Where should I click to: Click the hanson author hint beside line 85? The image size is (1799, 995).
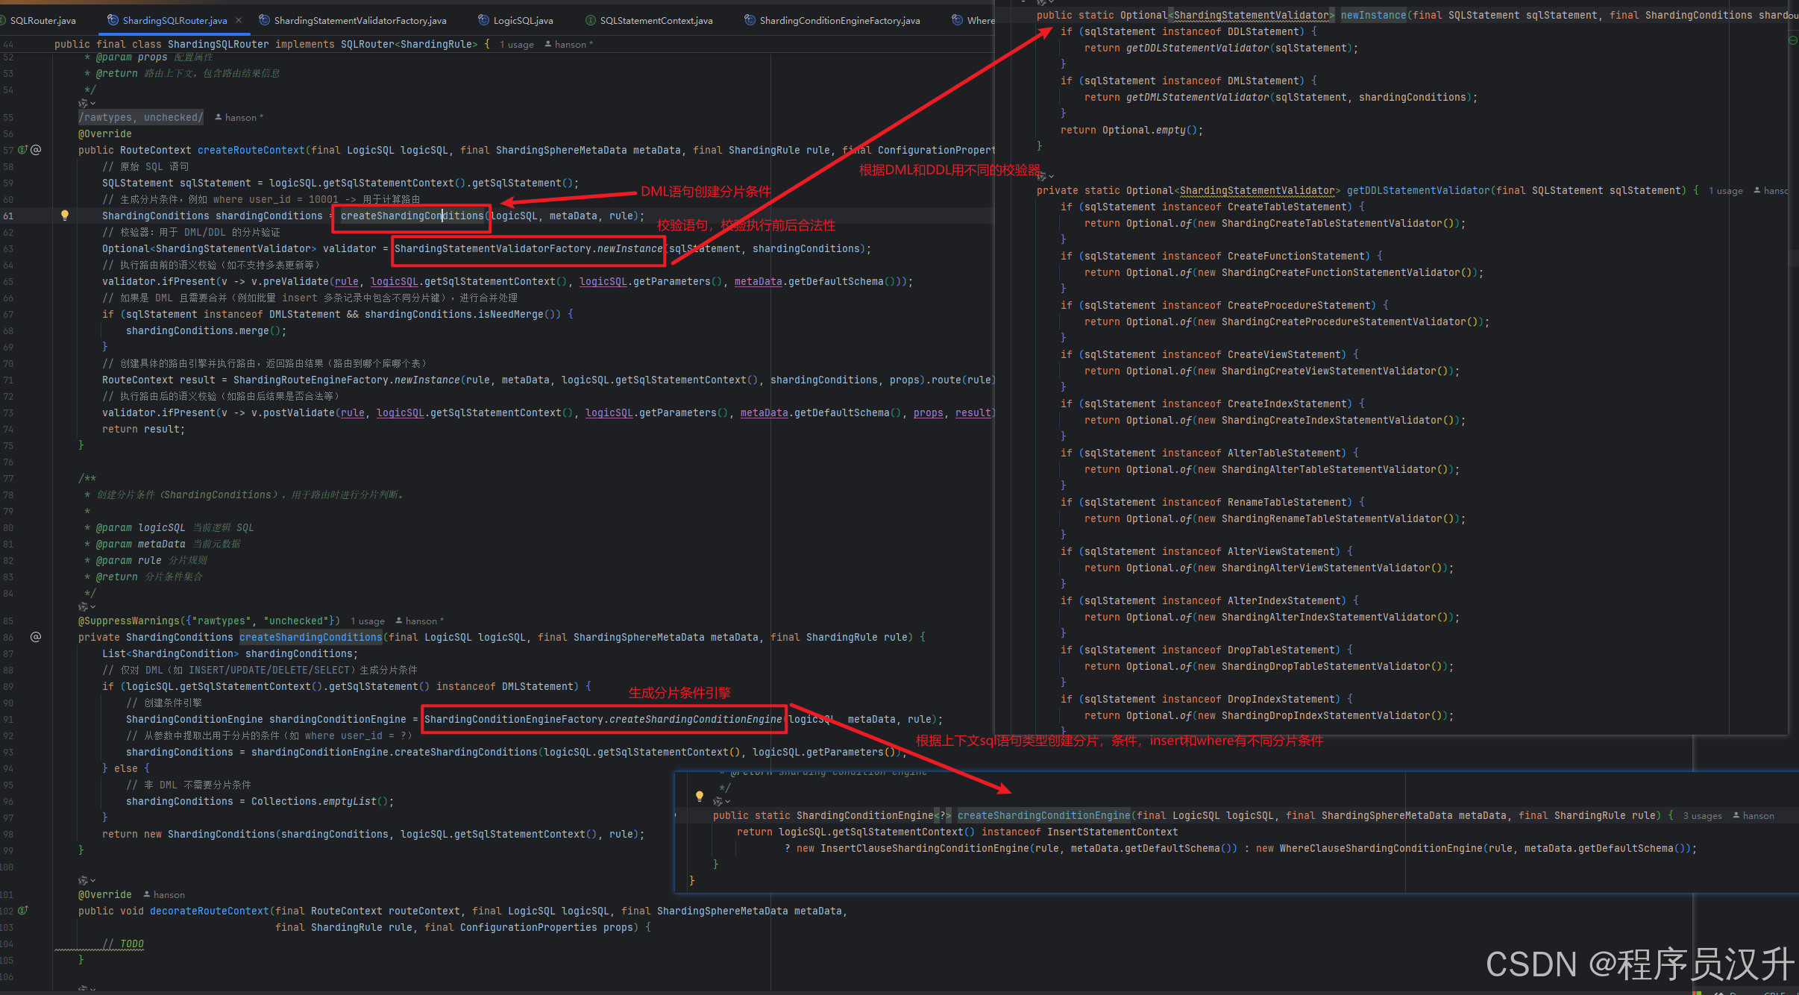421,621
